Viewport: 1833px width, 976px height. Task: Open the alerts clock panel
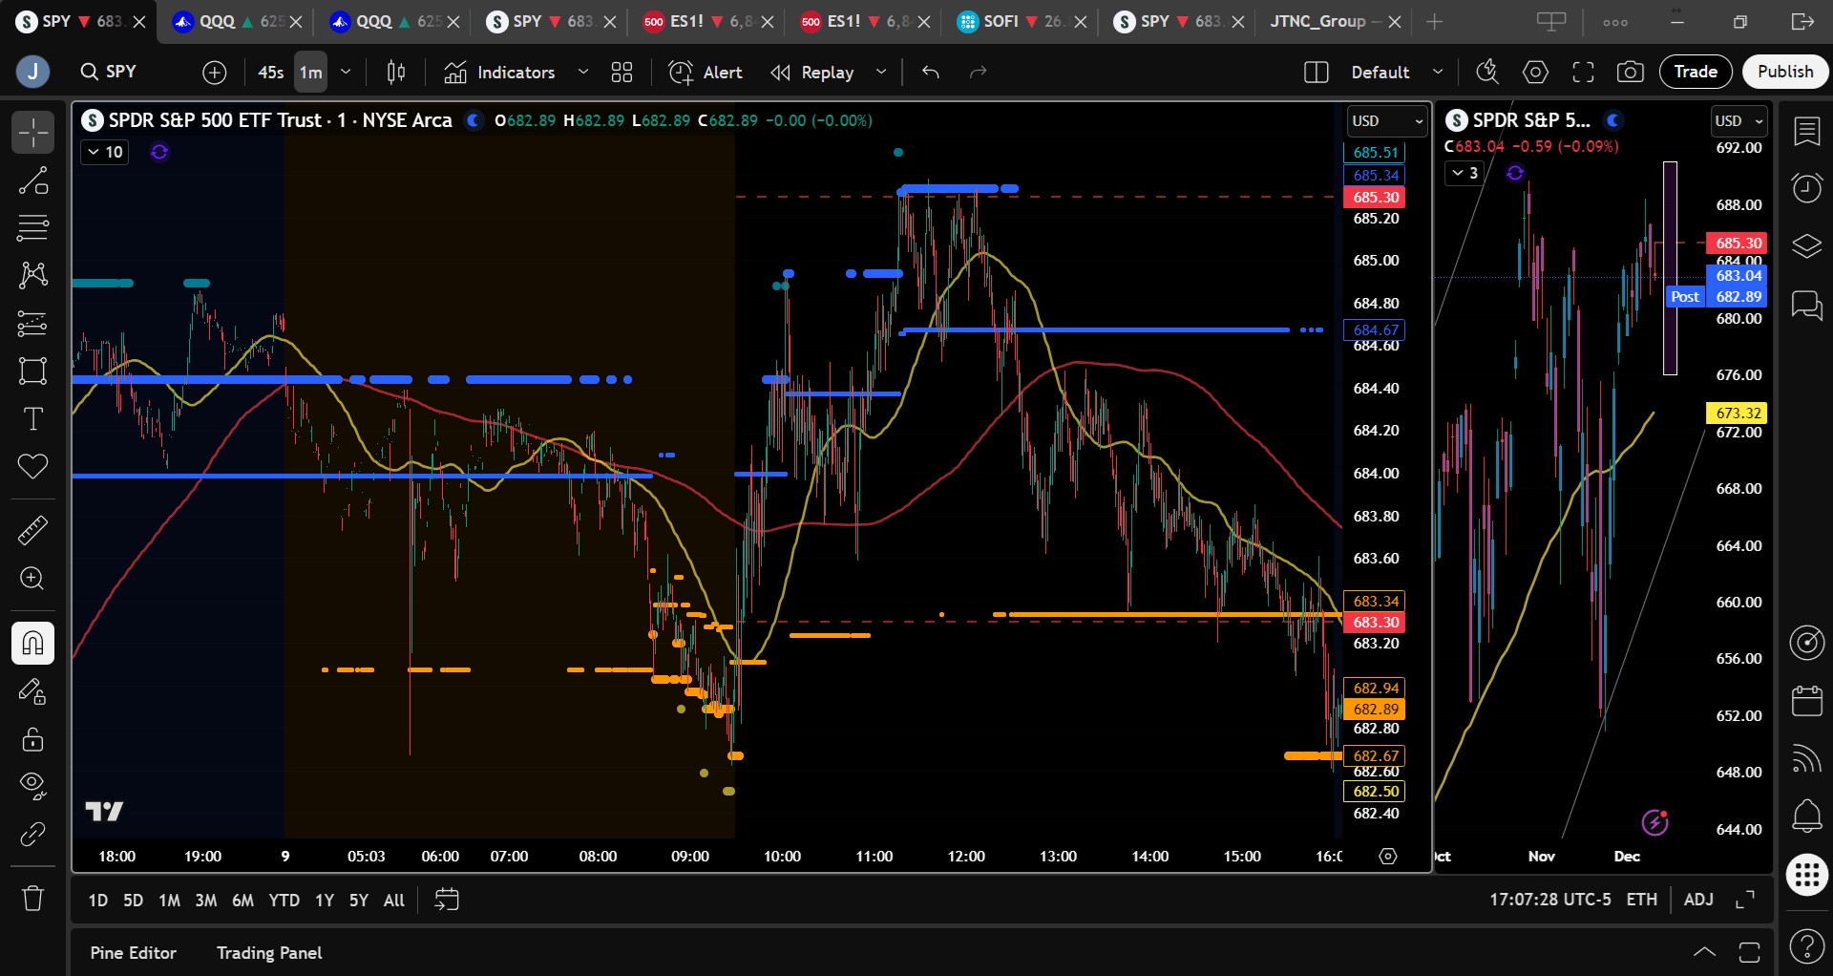click(1807, 188)
